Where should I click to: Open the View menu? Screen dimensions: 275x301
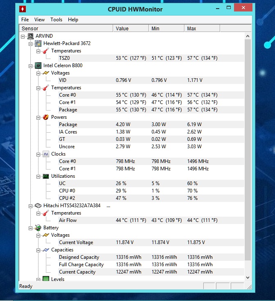click(39, 20)
